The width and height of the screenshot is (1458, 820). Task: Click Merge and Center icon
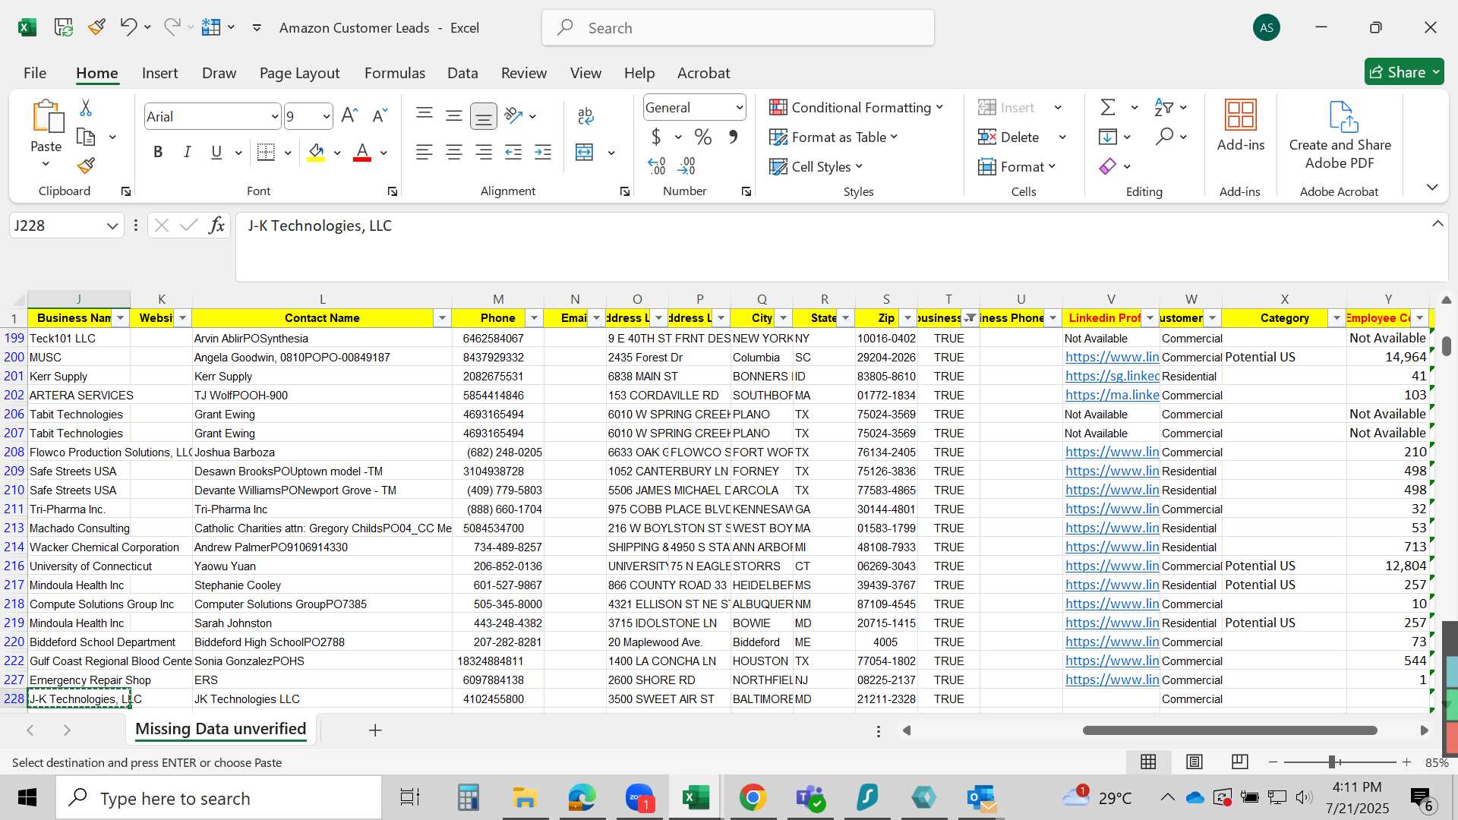coord(584,152)
